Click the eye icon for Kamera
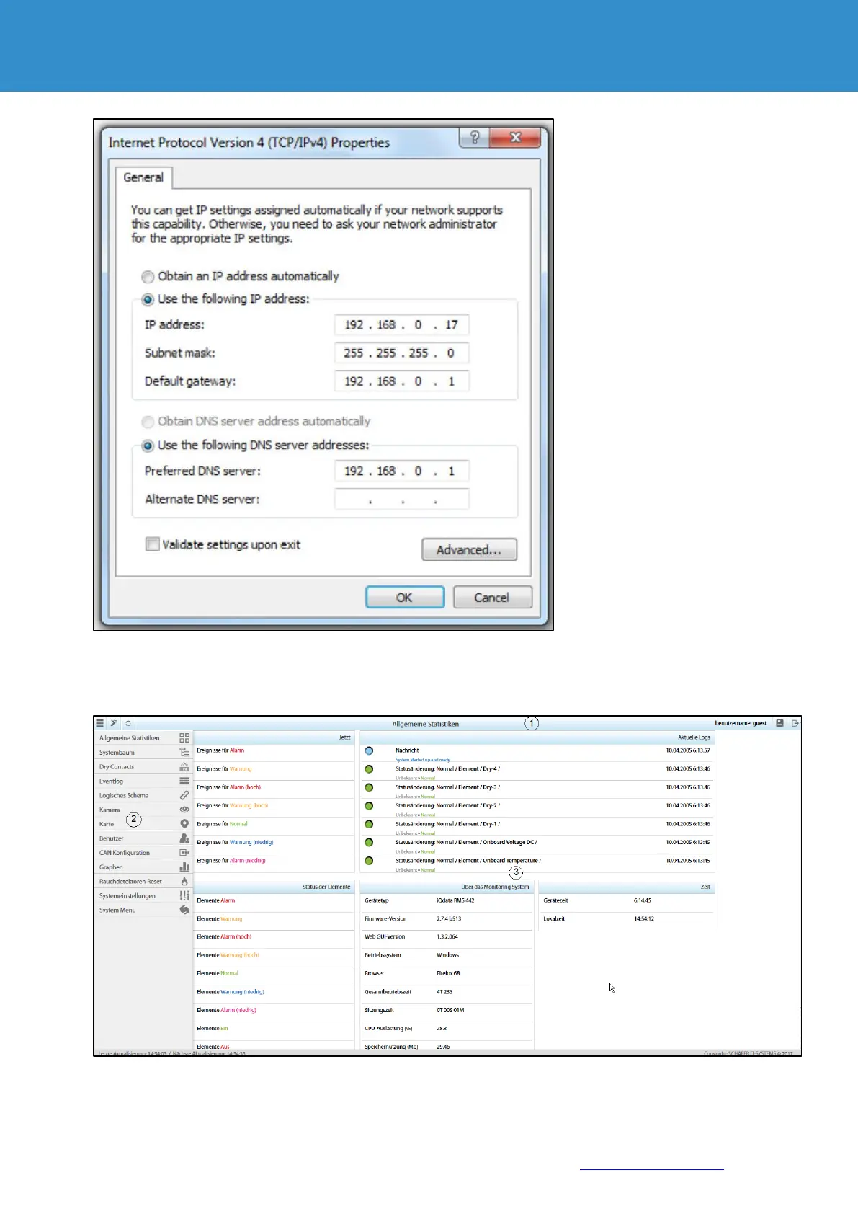 point(184,810)
